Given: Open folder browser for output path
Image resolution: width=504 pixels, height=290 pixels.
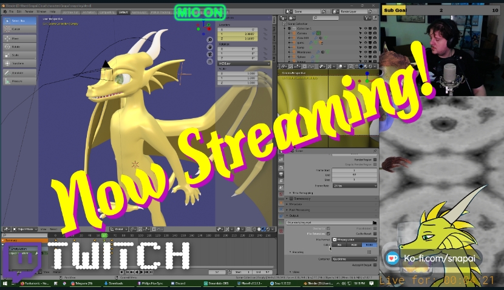Looking at the screenshot, I should [375, 222].
